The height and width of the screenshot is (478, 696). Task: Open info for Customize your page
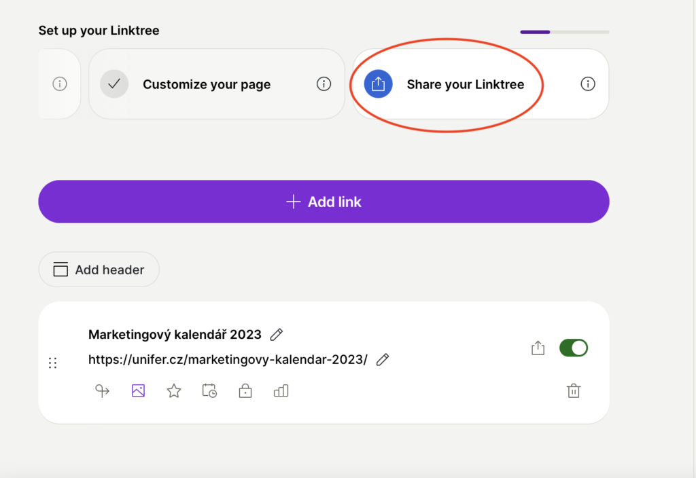(x=324, y=84)
